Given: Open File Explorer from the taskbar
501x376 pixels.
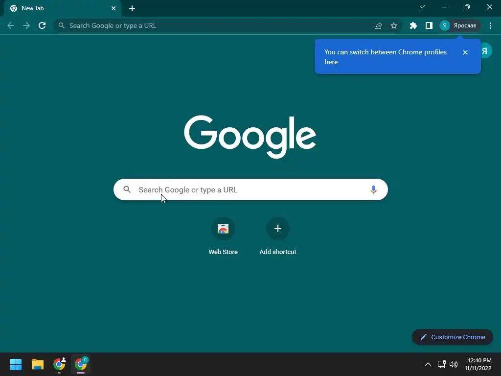Looking at the screenshot, I should point(37,364).
